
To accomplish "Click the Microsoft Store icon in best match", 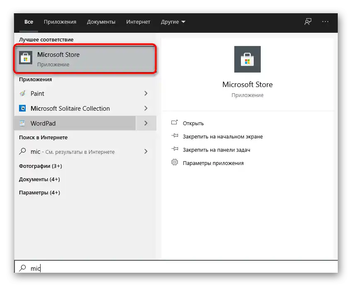I will pos(26,58).
